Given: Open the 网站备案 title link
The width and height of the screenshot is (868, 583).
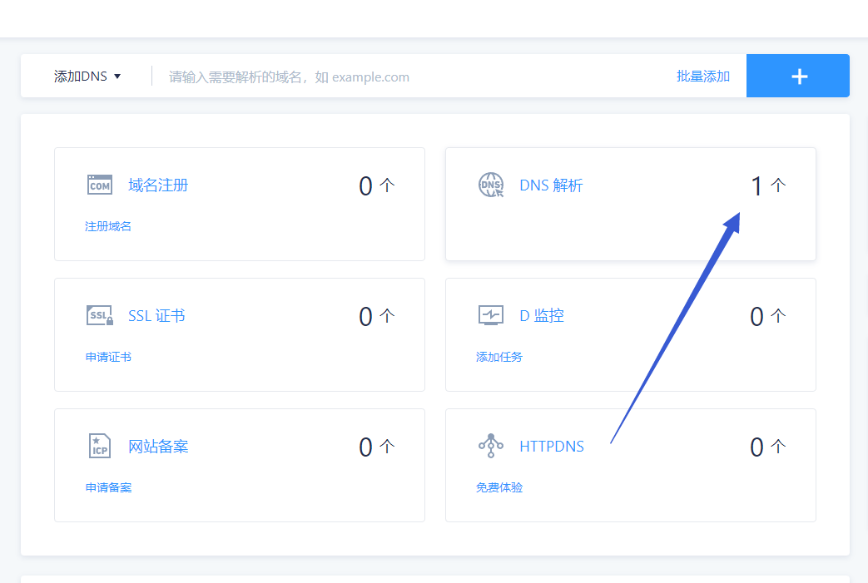Looking at the screenshot, I should [x=158, y=447].
